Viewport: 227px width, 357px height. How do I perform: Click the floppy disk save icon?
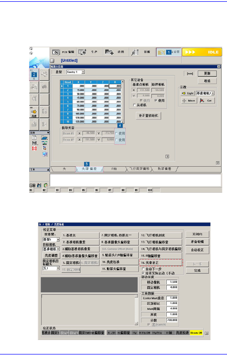(35, 143)
